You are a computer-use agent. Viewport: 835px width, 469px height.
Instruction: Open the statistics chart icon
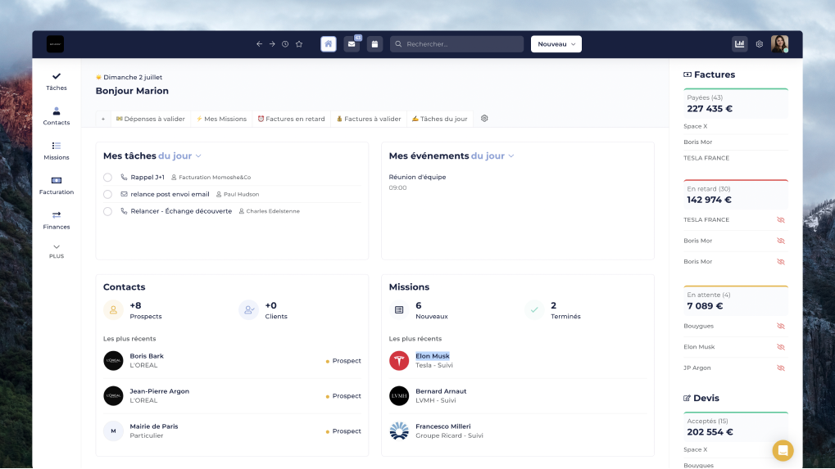click(740, 44)
